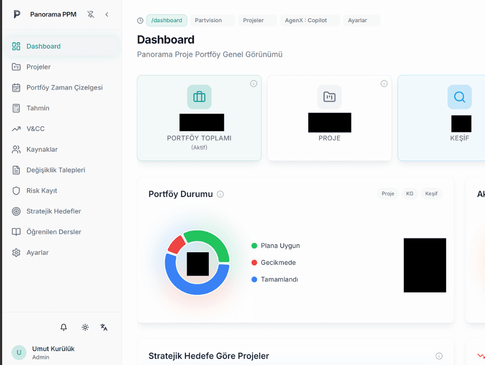
Task: Open the Tahmin page
Action: 62,108
